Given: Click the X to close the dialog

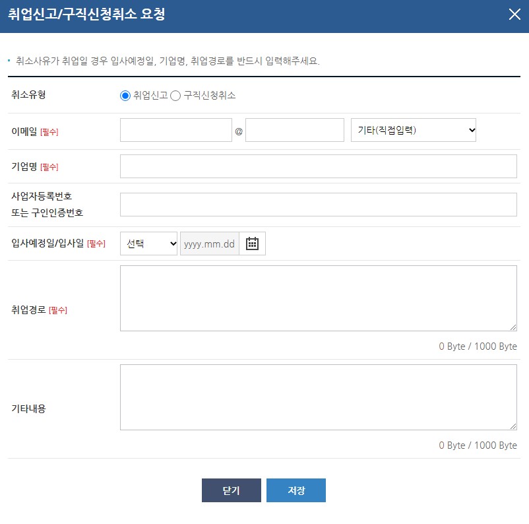Looking at the screenshot, I should click(x=514, y=14).
